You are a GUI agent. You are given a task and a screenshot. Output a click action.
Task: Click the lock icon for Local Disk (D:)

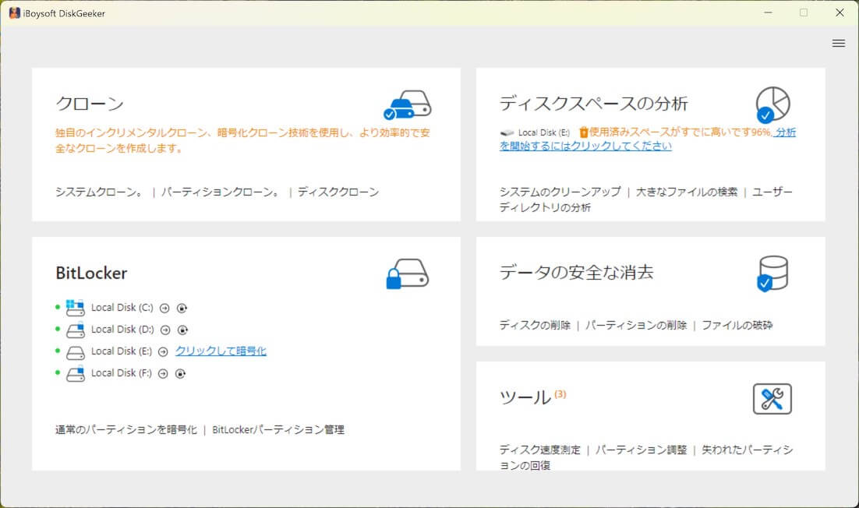pyautogui.click(x=182, y=330)
